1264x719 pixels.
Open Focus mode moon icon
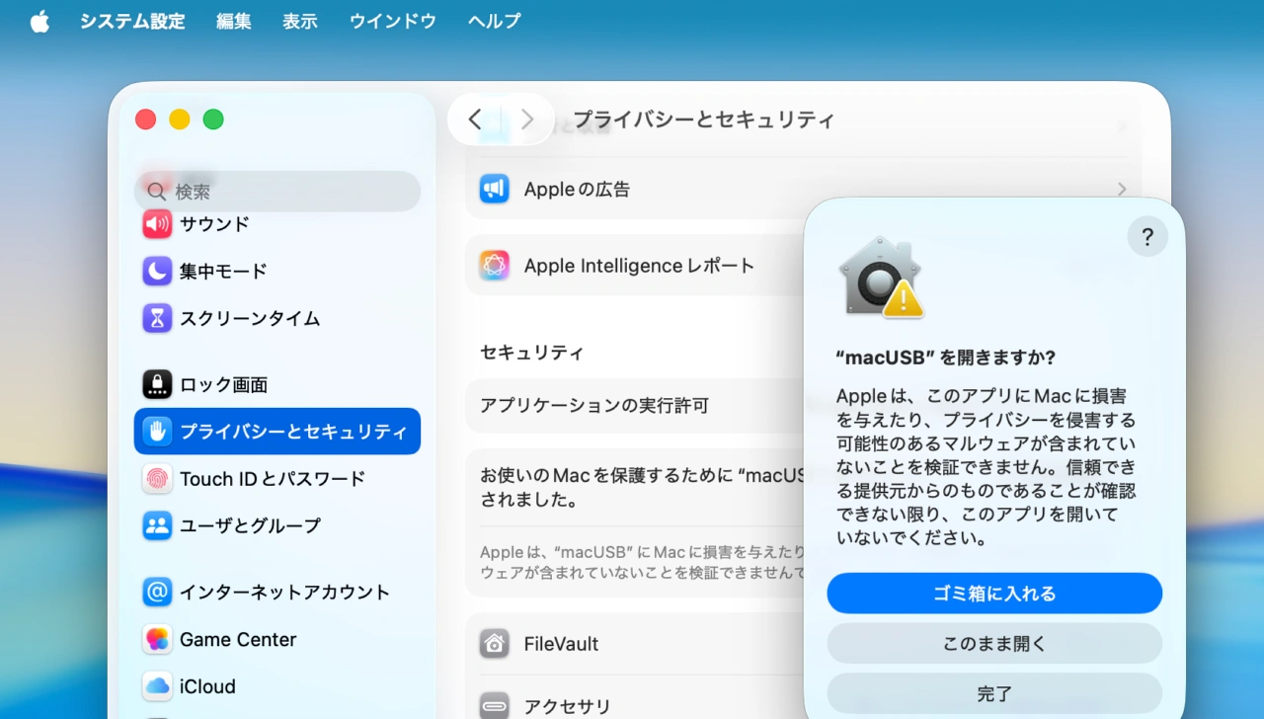click(x=157, y=271)
